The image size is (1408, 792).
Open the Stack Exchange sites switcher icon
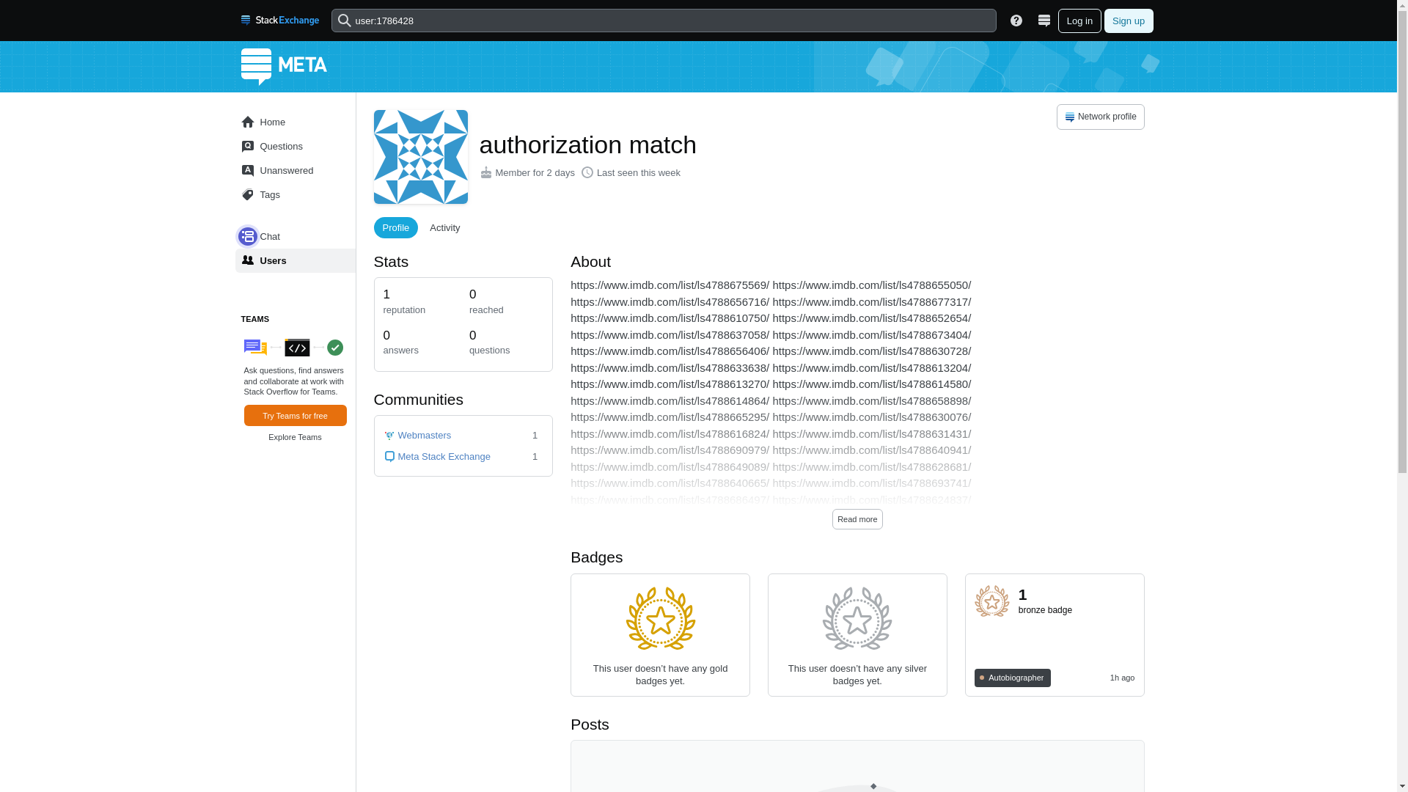click(x=1044, y=21)
